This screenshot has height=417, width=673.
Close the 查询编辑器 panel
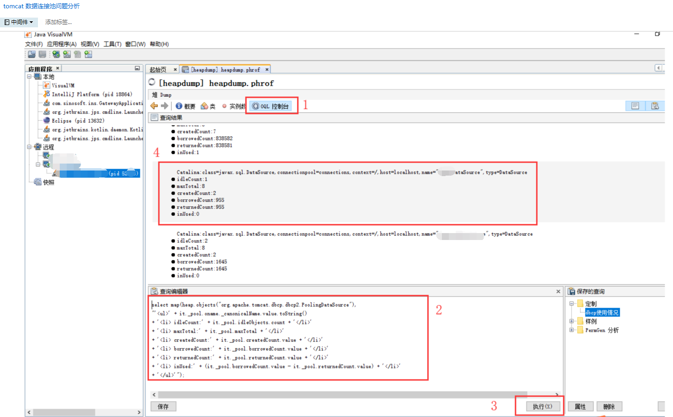click(558, 291)
